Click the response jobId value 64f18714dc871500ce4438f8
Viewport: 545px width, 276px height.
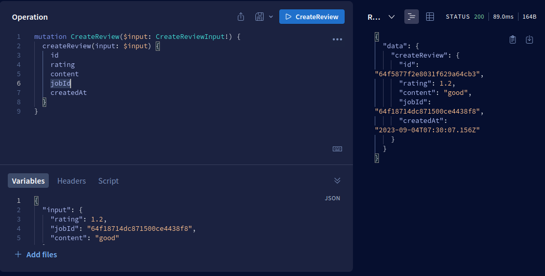(427, 111)
